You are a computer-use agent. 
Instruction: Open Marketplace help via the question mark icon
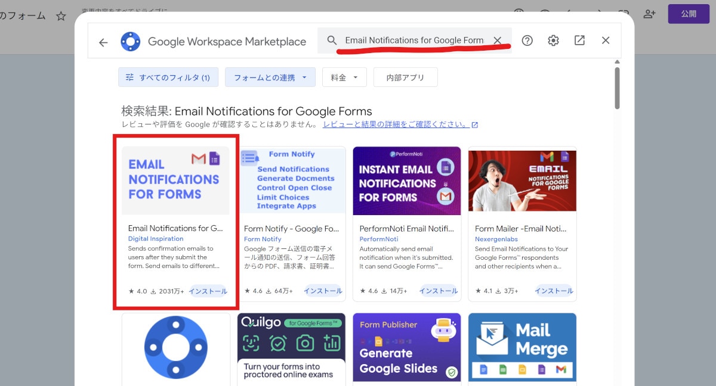[x=527, y=41]
